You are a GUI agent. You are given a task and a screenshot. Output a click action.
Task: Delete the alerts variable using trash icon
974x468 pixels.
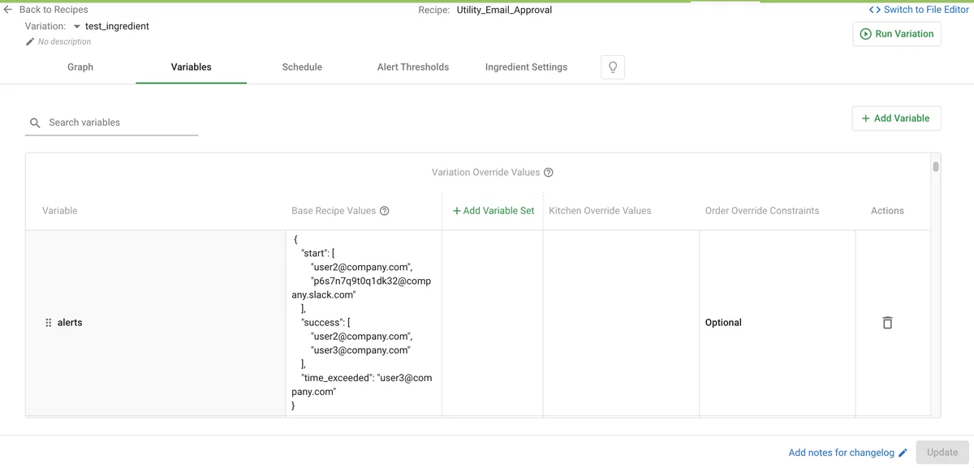coord(887,322)
